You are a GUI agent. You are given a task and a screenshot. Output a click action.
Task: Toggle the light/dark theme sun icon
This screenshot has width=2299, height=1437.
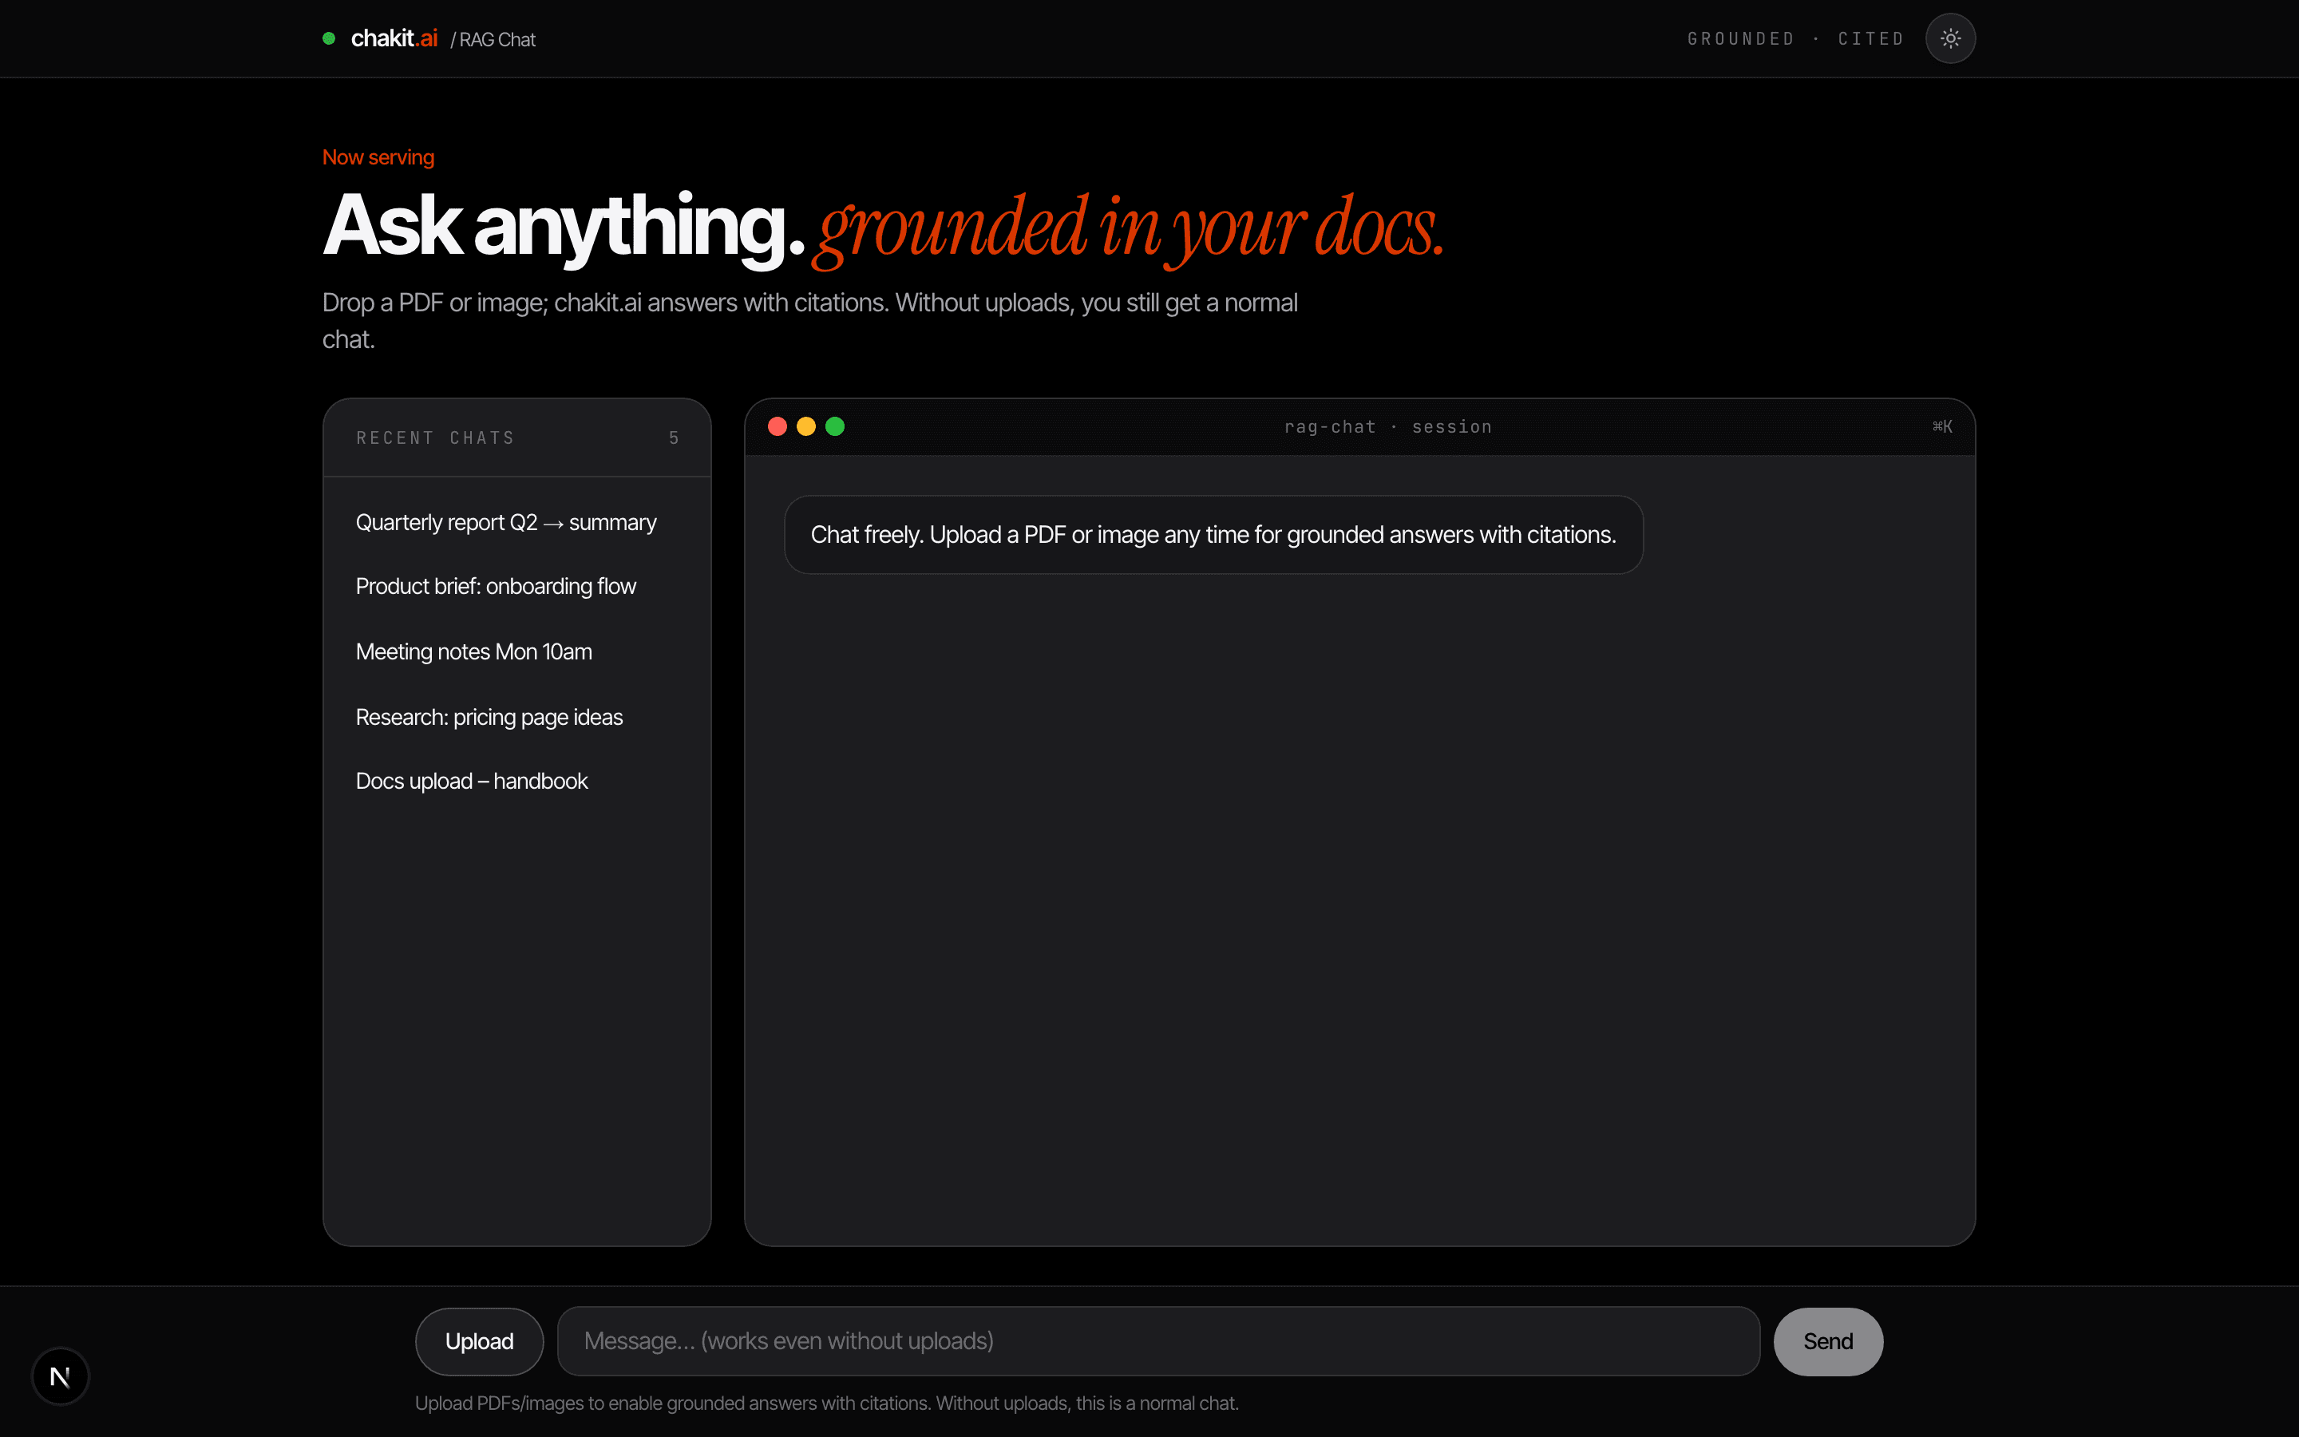(1950, 39)
